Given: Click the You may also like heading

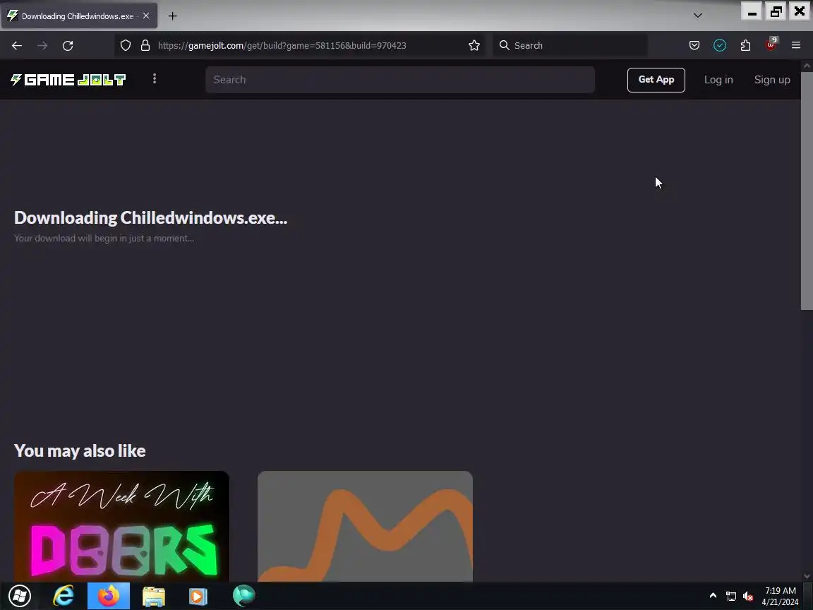Looking at the screenshot, I should tap(80, 450).
